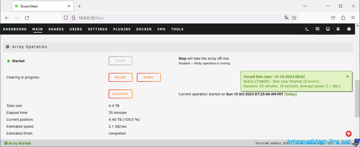Switch to the Shares page
This screenshot has width=360, height=147.
tap(56, 29)
